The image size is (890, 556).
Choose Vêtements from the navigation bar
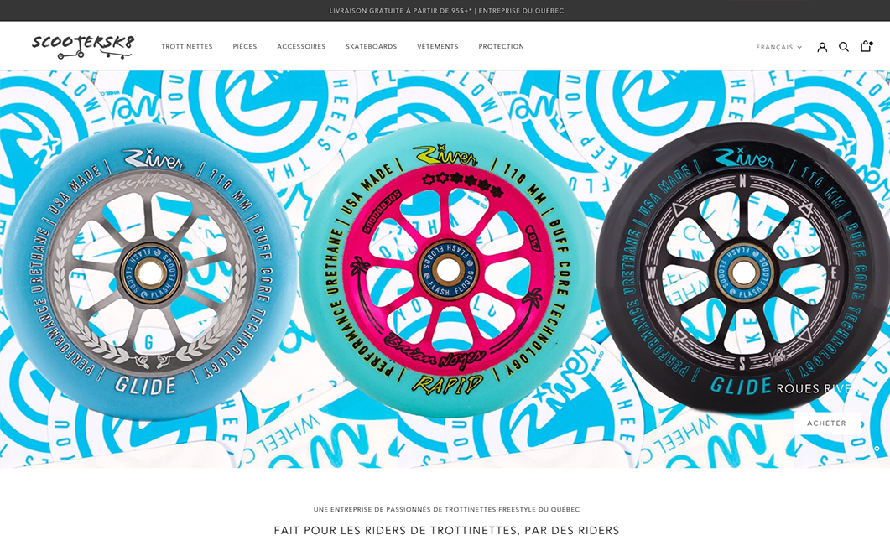coord(438,47)
